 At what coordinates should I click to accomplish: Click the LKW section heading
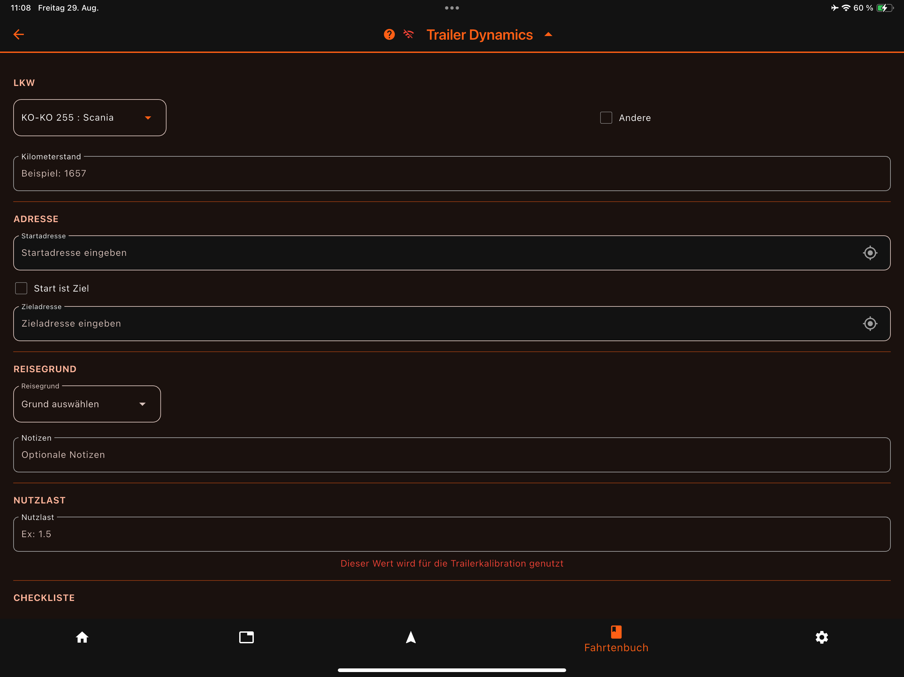coord(24,83)
